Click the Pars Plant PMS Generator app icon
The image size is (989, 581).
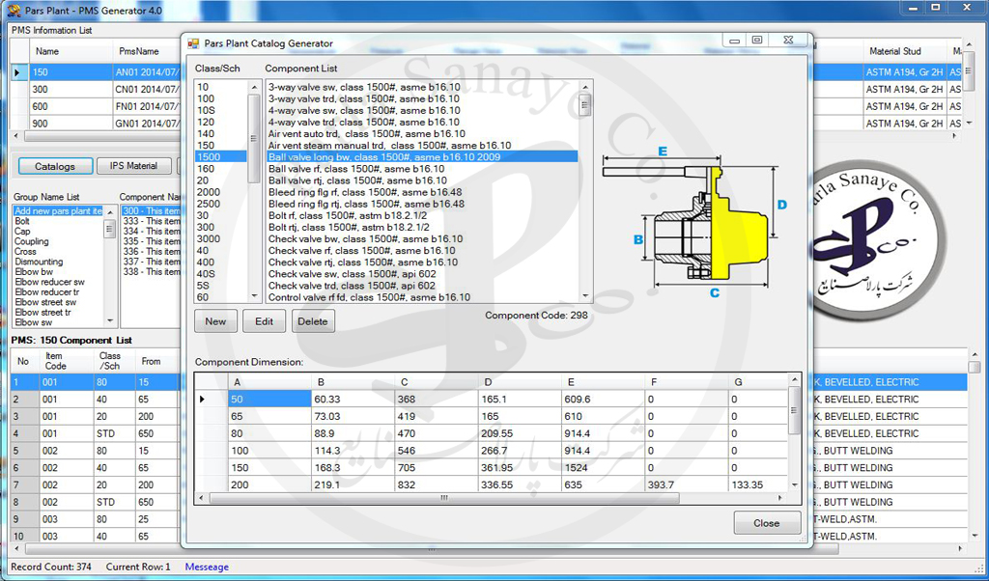(14, 10)
